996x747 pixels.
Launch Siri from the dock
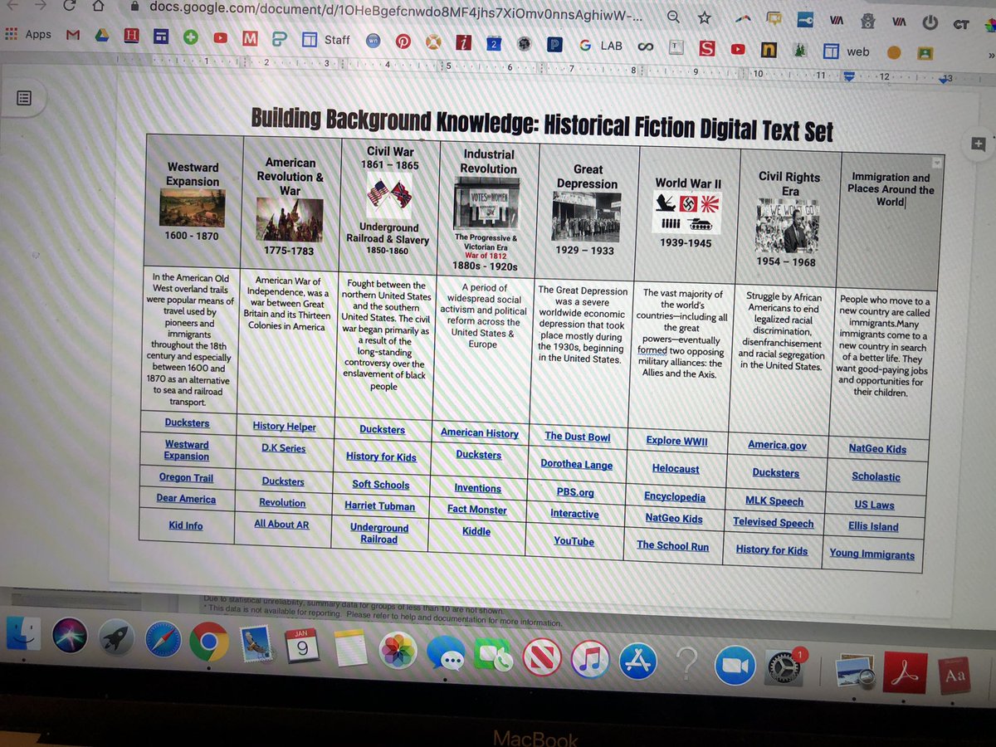(70, 637)
